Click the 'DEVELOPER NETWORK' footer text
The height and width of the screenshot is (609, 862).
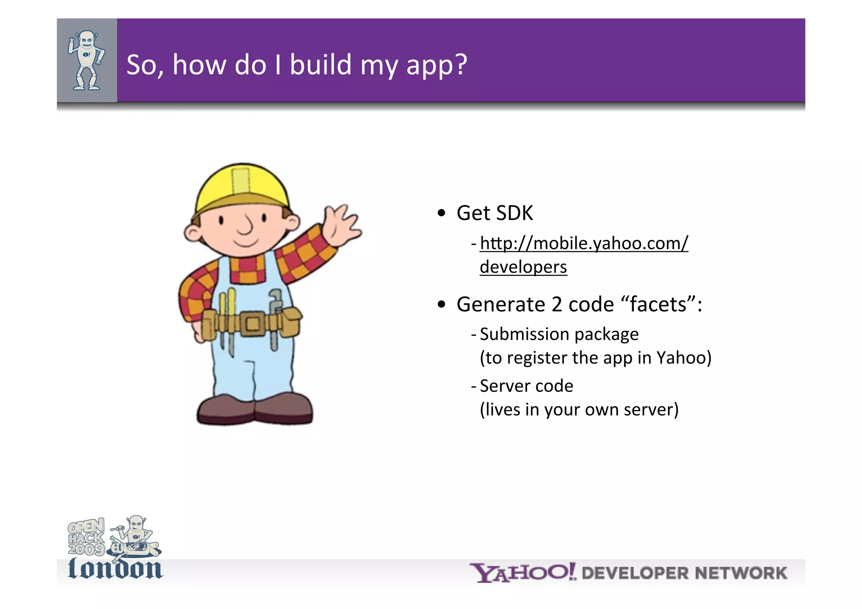coord(684,573)
